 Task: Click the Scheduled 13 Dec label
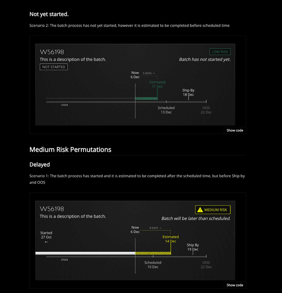[166, 110]
